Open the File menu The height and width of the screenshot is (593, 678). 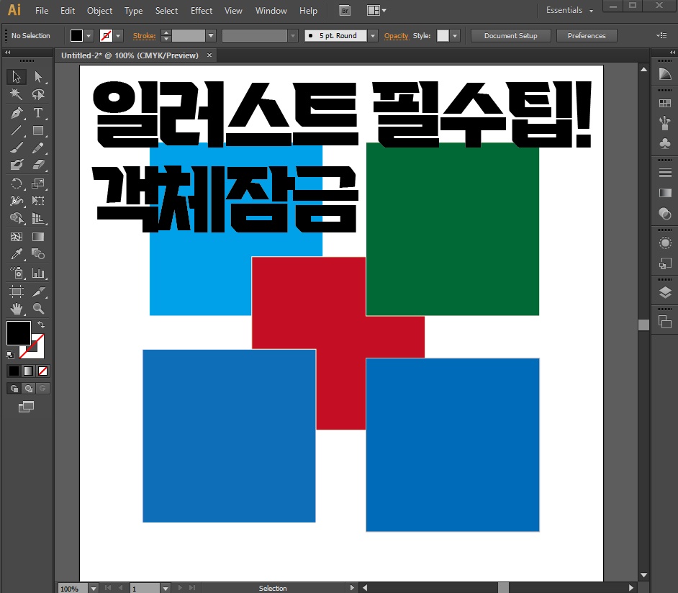[x=42, y=11]
